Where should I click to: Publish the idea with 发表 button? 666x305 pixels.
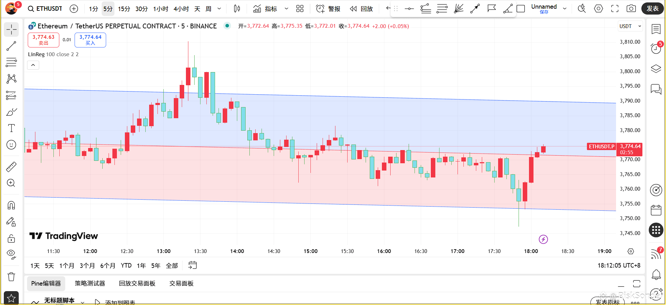pyautogui.click(x=652, y=9)
